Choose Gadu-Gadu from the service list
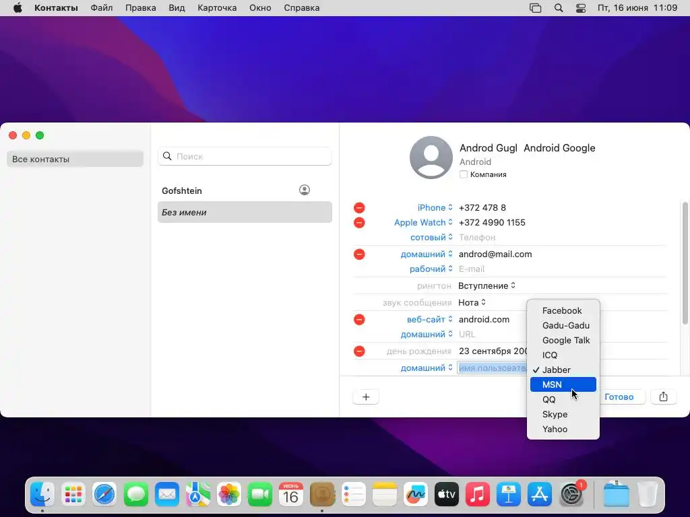Viewport: 690px width, 517px height. pyautogui.click(x=563, y=325)
